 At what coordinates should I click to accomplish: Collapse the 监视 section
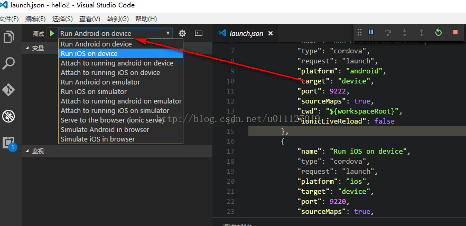coord(117,151)
